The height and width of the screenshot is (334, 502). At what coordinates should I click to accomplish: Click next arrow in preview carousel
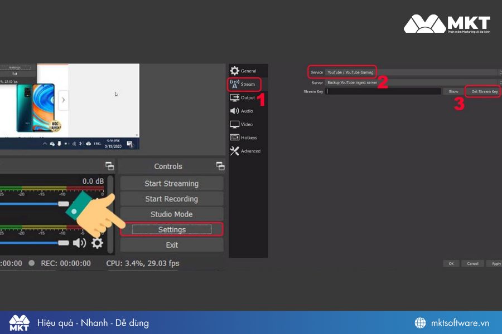coord(64,100)
